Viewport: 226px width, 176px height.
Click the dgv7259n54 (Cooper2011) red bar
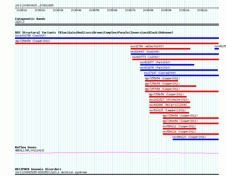(x=191, y=118)
